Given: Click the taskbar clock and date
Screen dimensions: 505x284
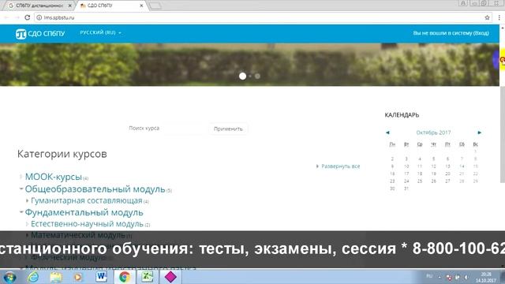Looking at the screenshot, I should [x=486, y=277].
